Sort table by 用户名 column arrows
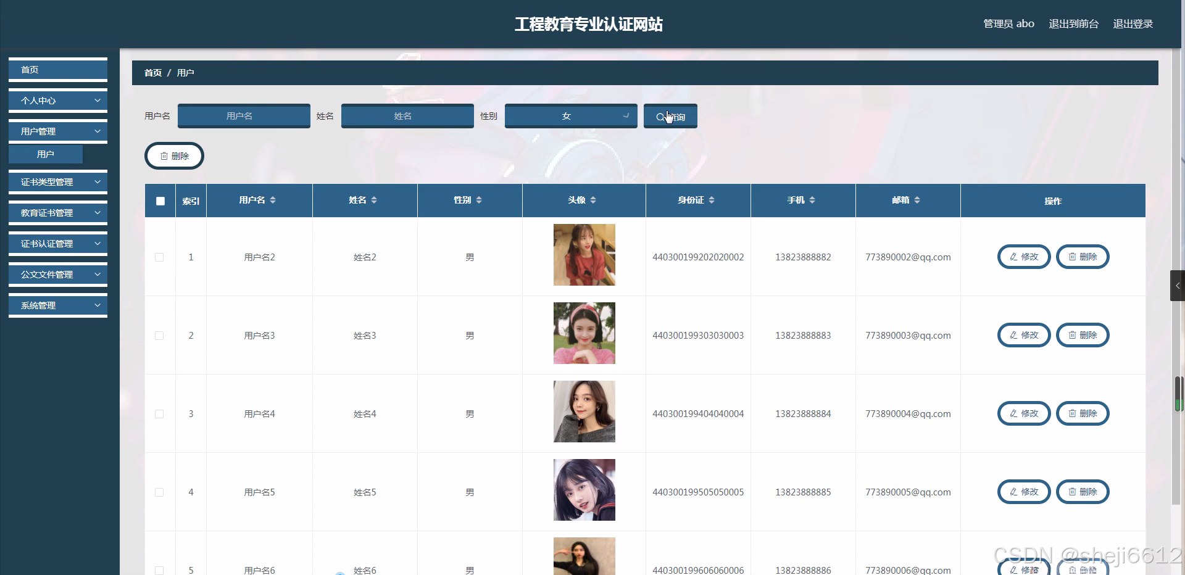Image resolution: width=1185 pixels, height=575 pixels. pyautogui.click(x=273, y=200)
